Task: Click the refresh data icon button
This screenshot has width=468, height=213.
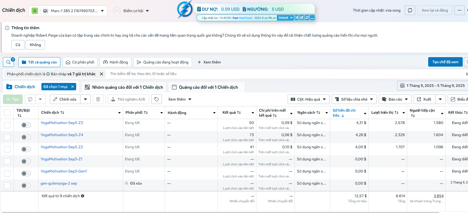Action: [x=410, y=10]
